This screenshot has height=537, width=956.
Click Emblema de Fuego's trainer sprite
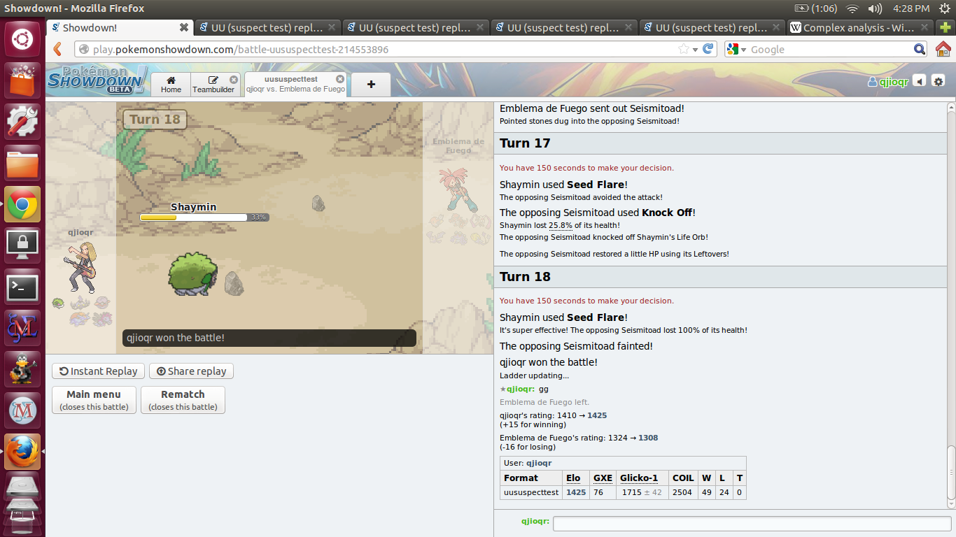[x=458, y=189]
